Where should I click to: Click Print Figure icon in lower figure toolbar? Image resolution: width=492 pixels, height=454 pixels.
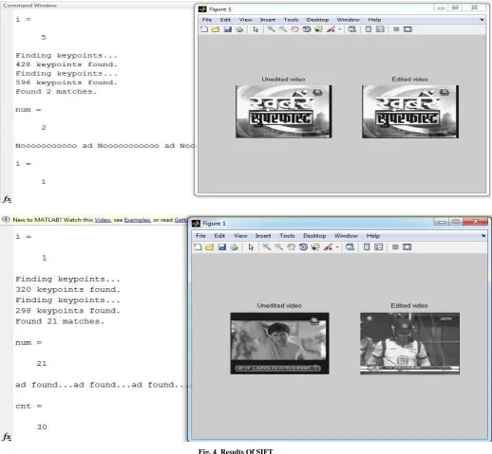coord(234,246)
